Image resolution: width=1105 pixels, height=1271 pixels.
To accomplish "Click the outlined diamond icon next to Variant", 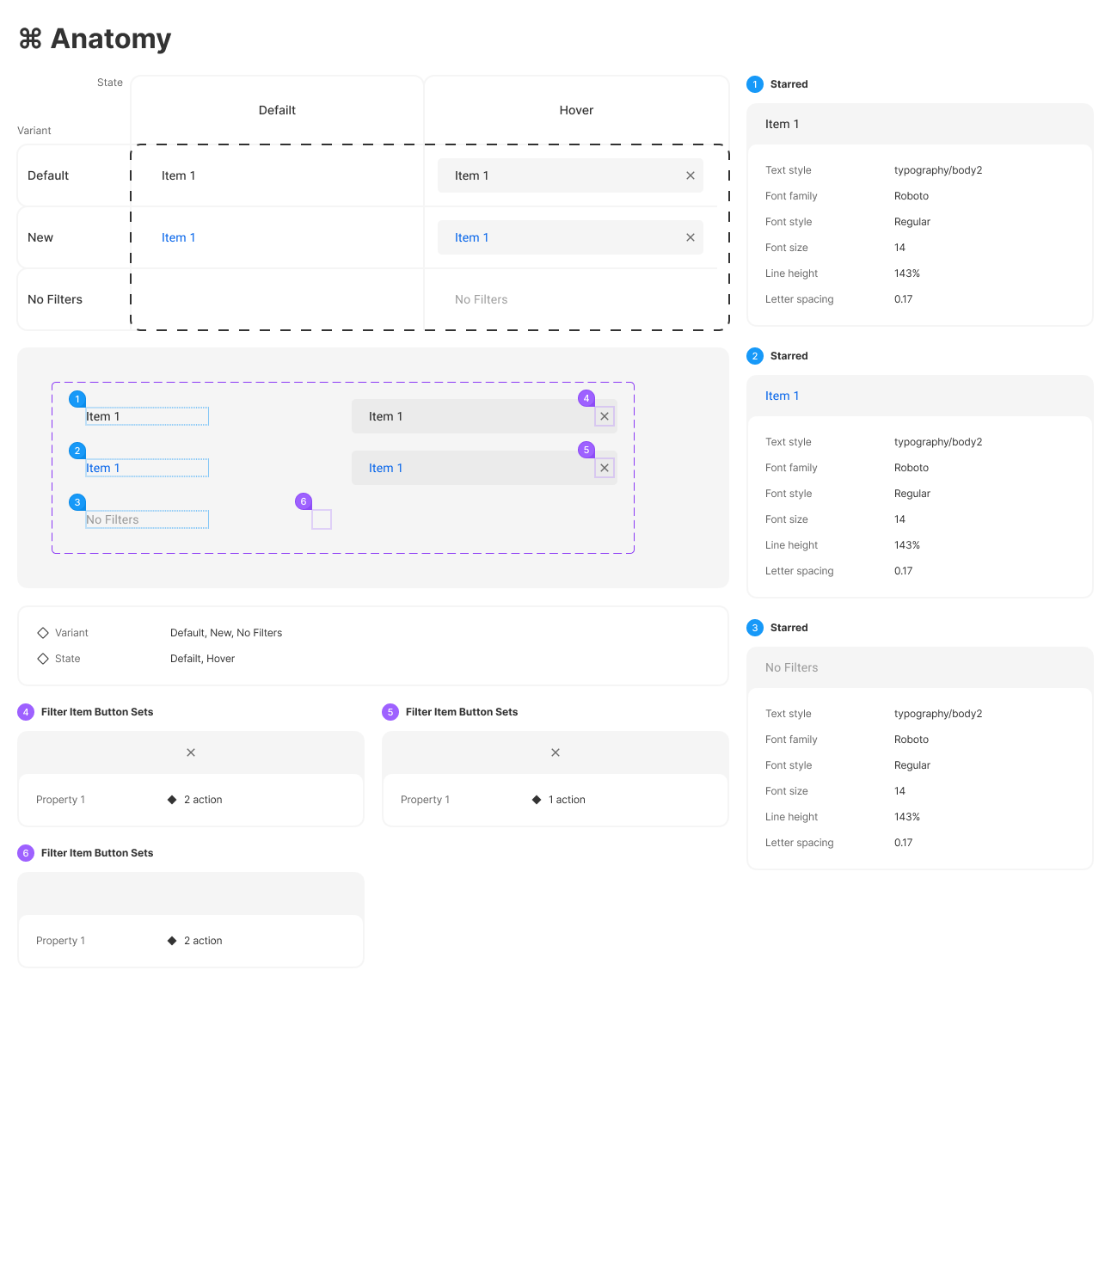I will tap(43, 633).
